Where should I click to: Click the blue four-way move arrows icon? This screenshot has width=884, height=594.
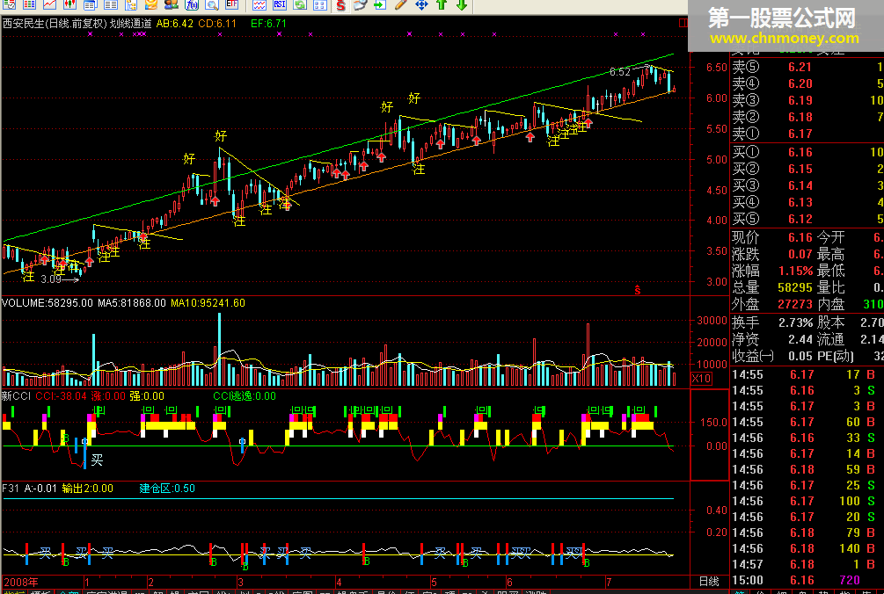[421, 5]
